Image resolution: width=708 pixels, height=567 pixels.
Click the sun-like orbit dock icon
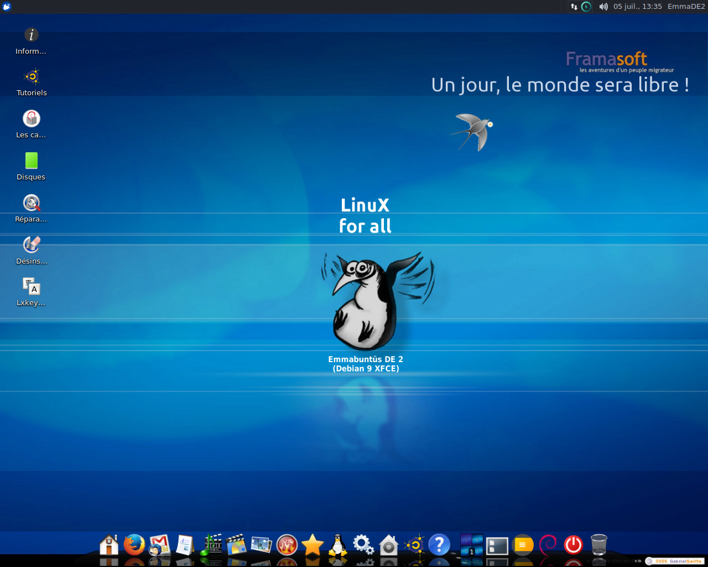pos(414,545)
